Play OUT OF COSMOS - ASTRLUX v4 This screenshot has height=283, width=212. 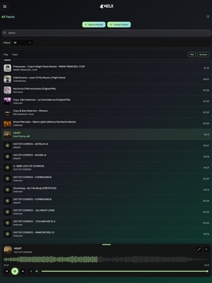[x=8, y=146]
